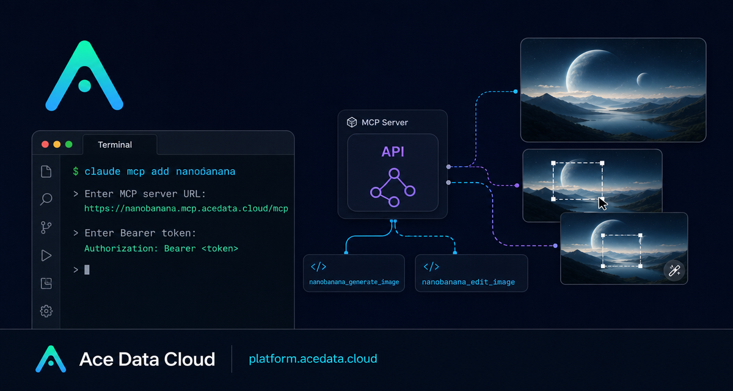Screen dimensions: 733x391
Task: Click the purple node graph icon in API card
Action: 393,188
